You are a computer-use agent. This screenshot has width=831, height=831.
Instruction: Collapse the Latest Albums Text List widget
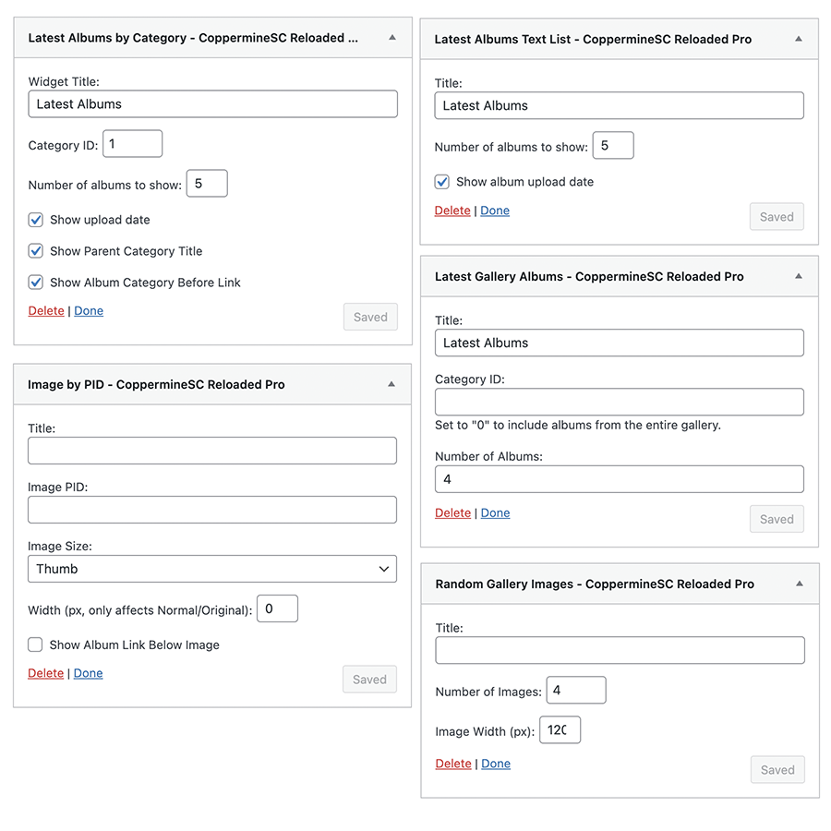tap(798, 39)
